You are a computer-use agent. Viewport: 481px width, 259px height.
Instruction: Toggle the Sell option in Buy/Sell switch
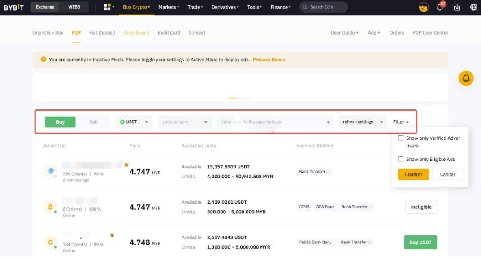click(94, 121)
